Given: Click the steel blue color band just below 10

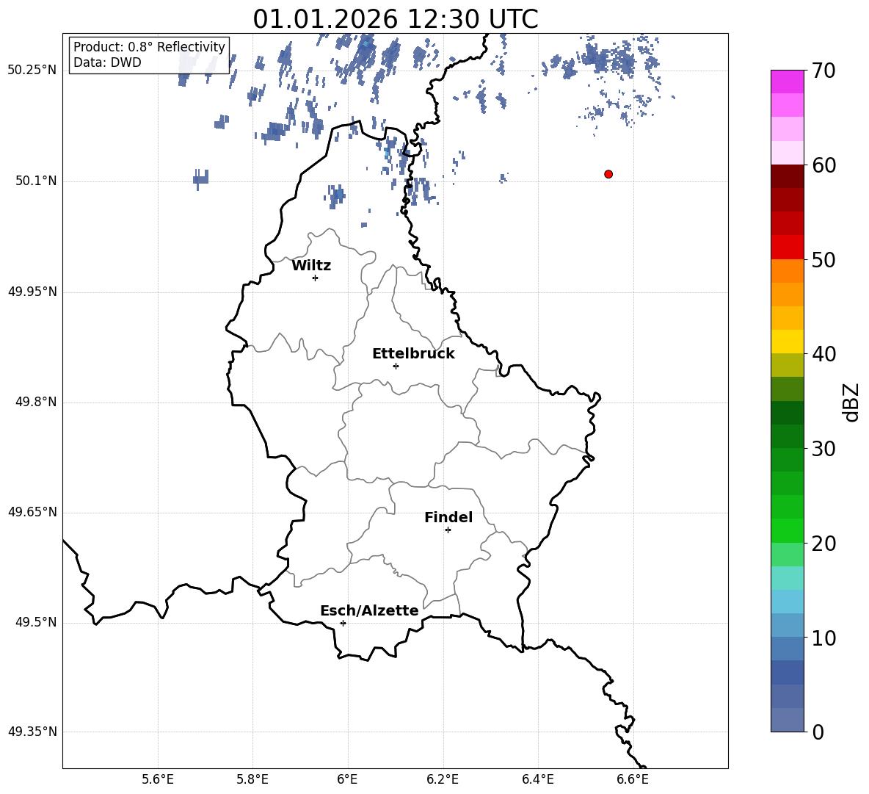Looking at the screenshot, I should 787,649.
